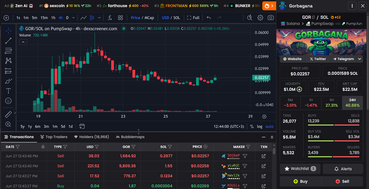Switch chart denomination to USD
Image resolution: width=369 pixels, height=189 pixels.
tap(165, 18)
